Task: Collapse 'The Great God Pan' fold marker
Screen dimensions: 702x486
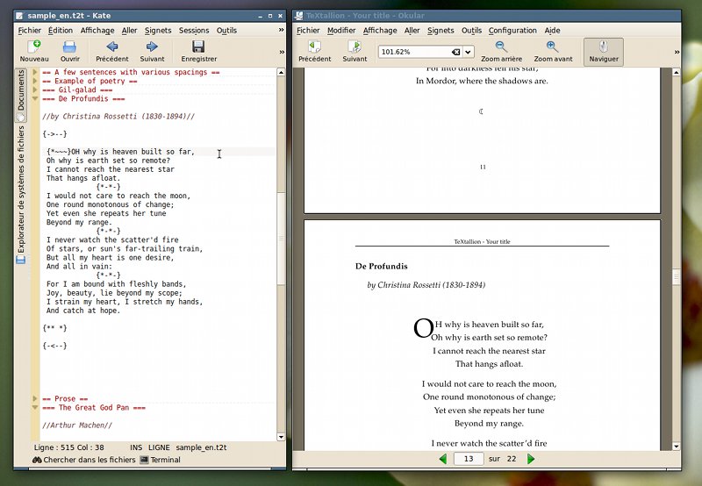Action: 34,407
